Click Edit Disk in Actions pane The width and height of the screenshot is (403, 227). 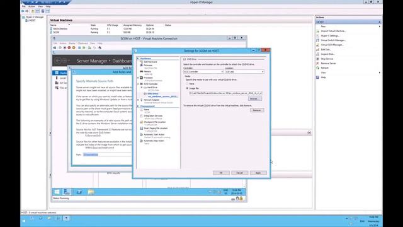(x=326, y=49)
